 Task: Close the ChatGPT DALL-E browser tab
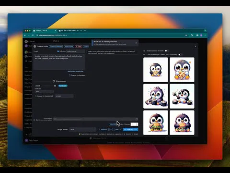[x=56, y=31]
